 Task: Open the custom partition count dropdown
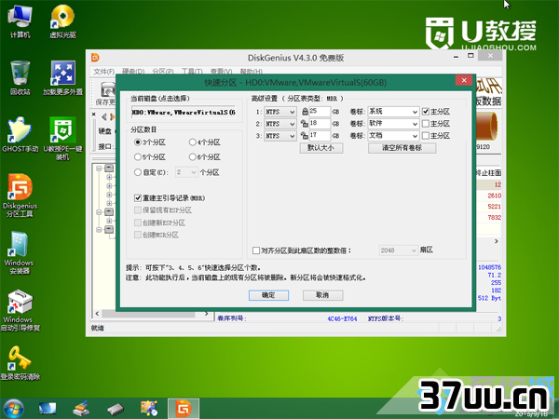click(186, 172)
